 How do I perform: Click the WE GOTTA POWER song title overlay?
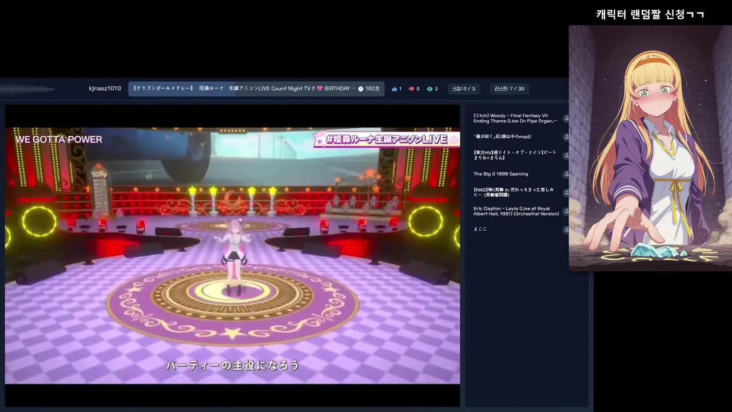[59, 140]
